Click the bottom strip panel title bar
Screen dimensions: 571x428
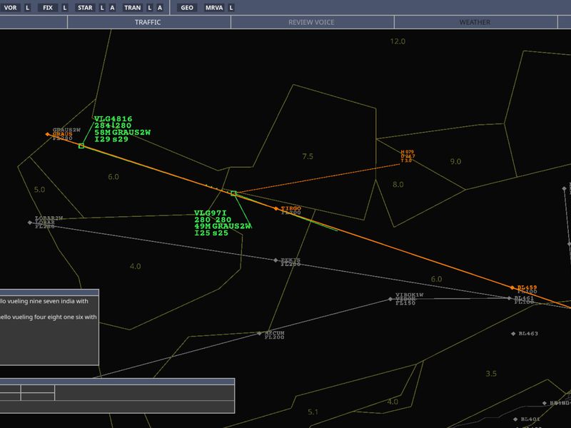coord(117,382)
